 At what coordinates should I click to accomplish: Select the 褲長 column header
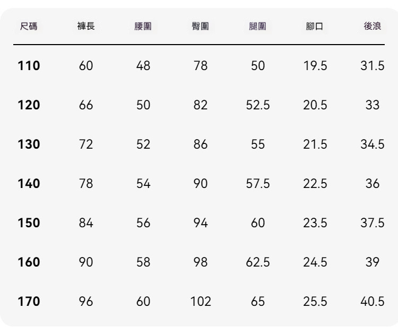[86, 26]
